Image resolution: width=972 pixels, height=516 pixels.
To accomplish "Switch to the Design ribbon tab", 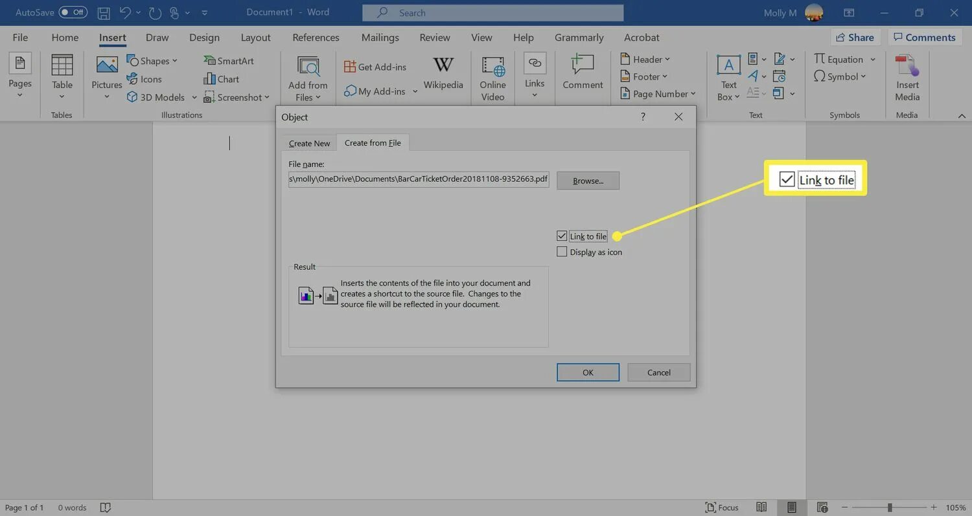I will [x=204, y=38].
